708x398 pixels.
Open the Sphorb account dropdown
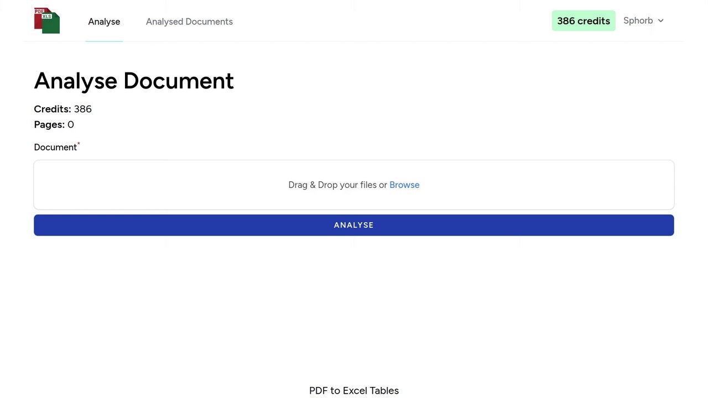pos(643,20)
